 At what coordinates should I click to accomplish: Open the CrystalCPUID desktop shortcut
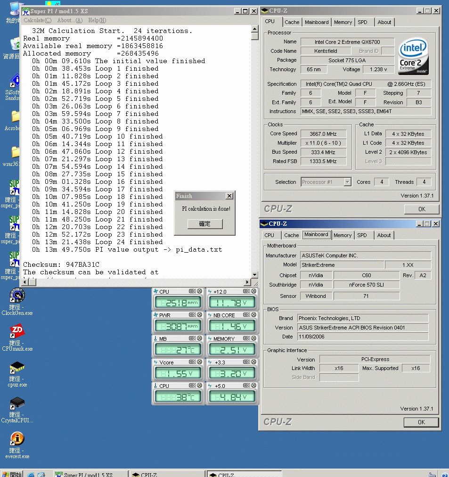pyautogui.click(x=17, y=410)
